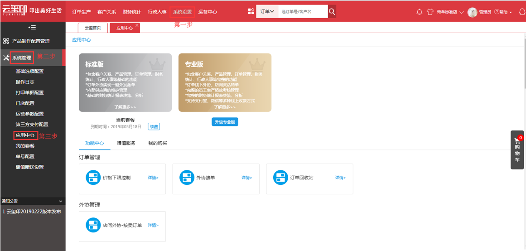Open the app grid icon beside search
526x251 pixels.
coord(251,11)
